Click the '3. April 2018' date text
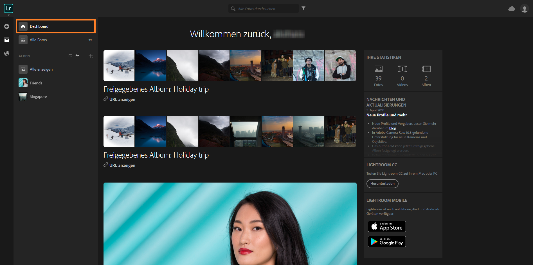The image size is (533, 265). 375,110
